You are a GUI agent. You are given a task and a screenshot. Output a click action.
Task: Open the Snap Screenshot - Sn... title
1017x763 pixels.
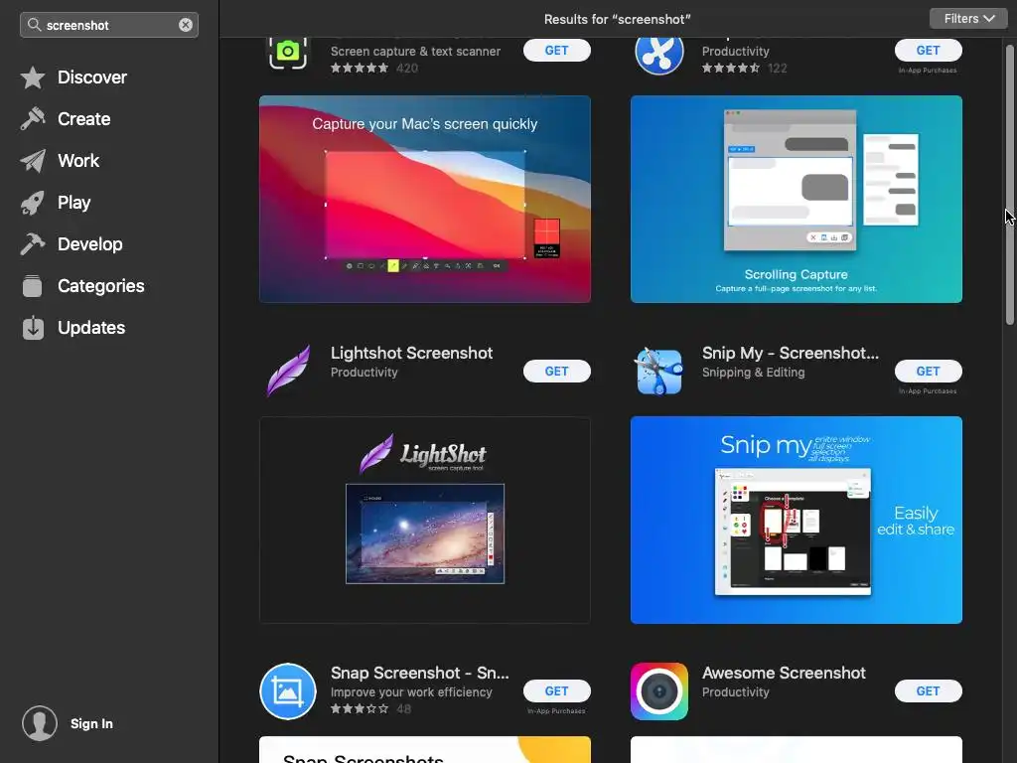420,673
